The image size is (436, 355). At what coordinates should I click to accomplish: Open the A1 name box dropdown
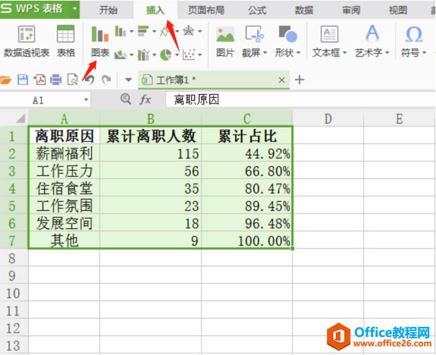coord(86,100)
